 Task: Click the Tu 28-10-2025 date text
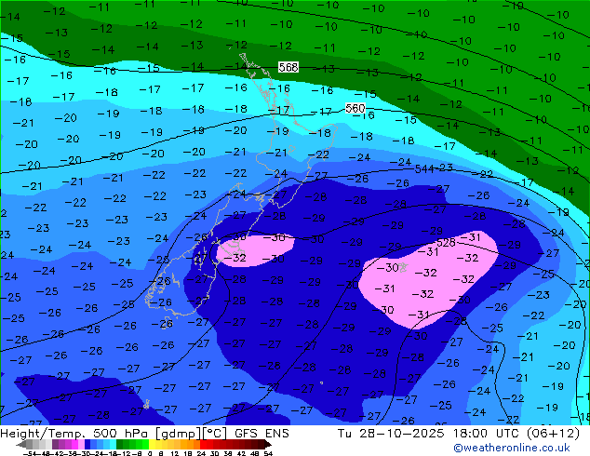click(391, 434)
